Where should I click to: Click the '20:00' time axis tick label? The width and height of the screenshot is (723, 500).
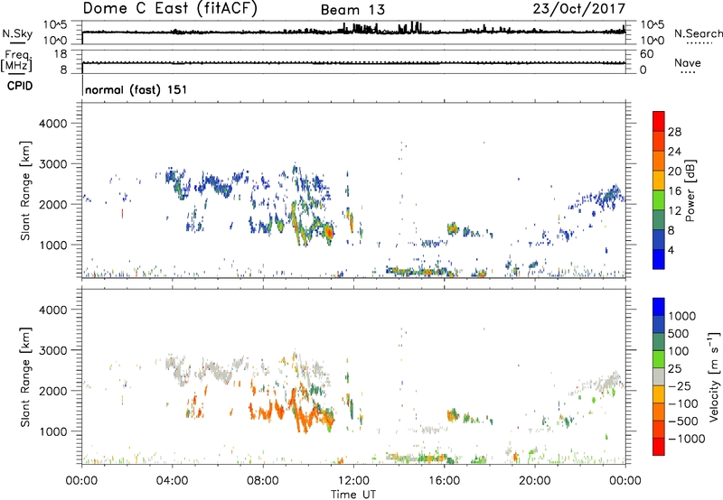click(534, 481)
